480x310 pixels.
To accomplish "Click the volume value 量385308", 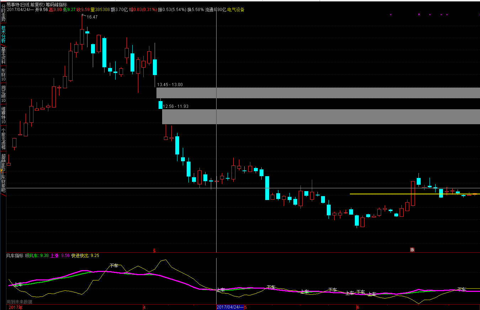I will coord(100,10).
